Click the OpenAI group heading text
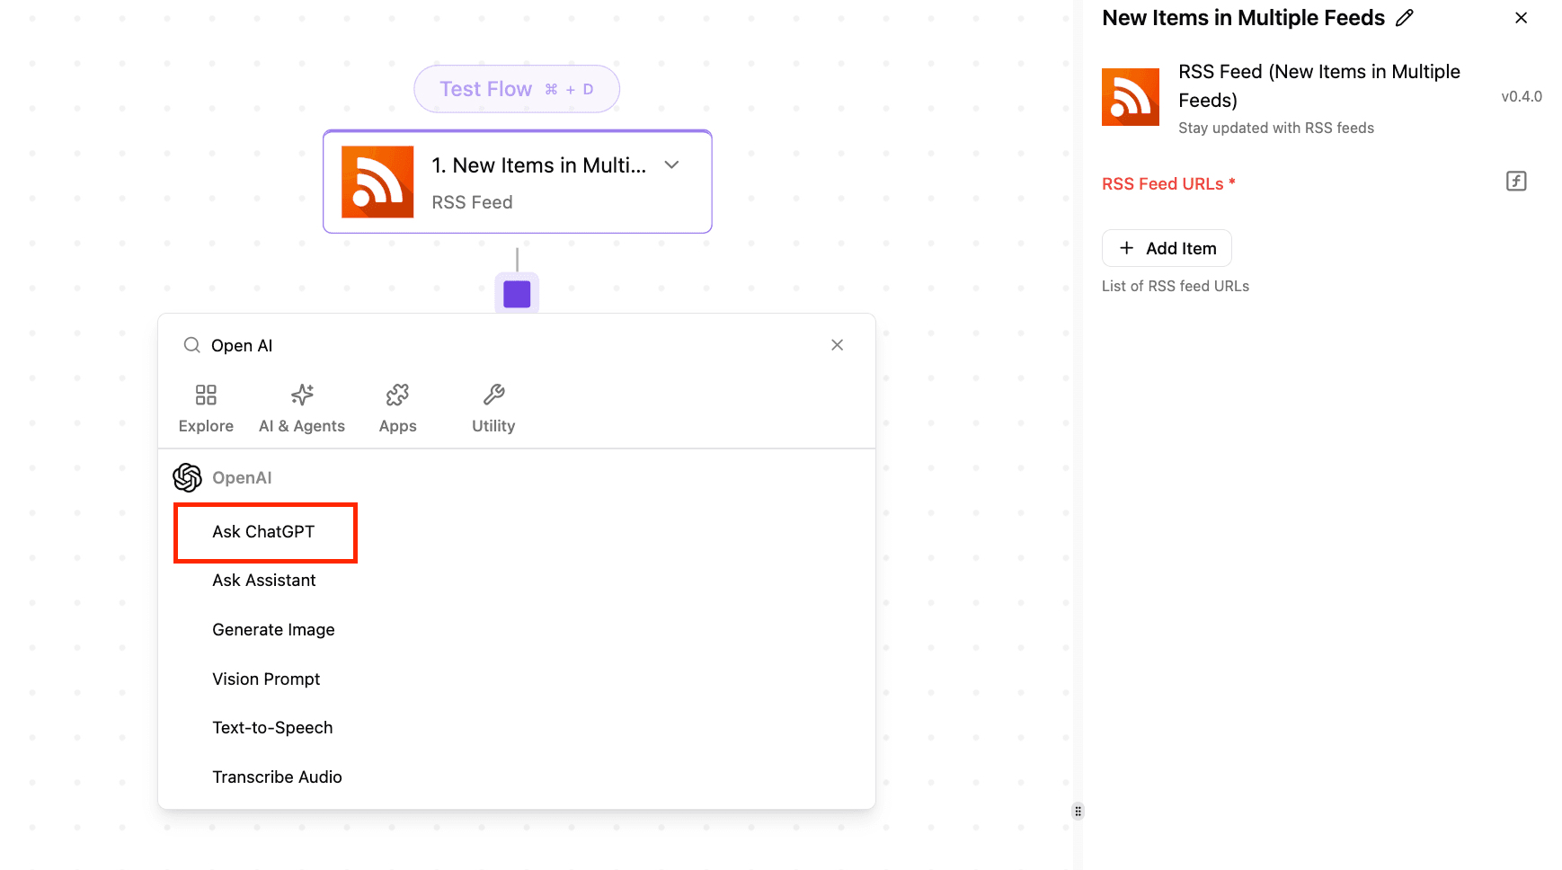Image resolution: width=1562 pixels, height=870 pixels. pyautogui.click(x=242, y=478)
